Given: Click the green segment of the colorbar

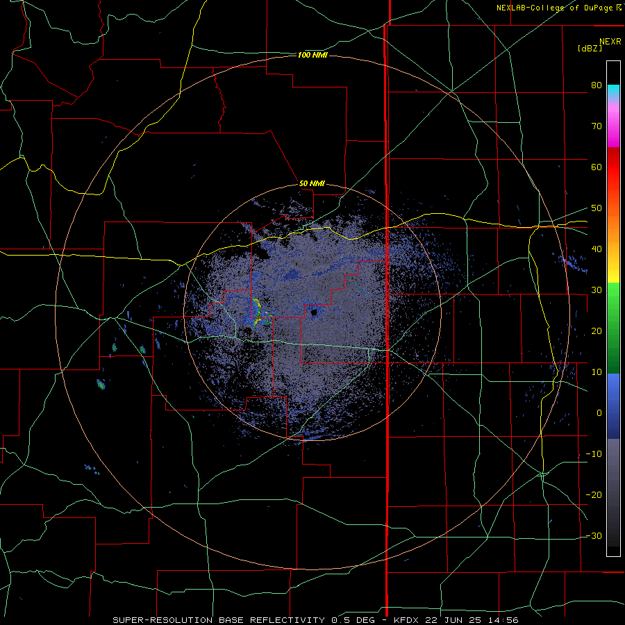Looking at the screenshot, I should [x=613, y=328].
